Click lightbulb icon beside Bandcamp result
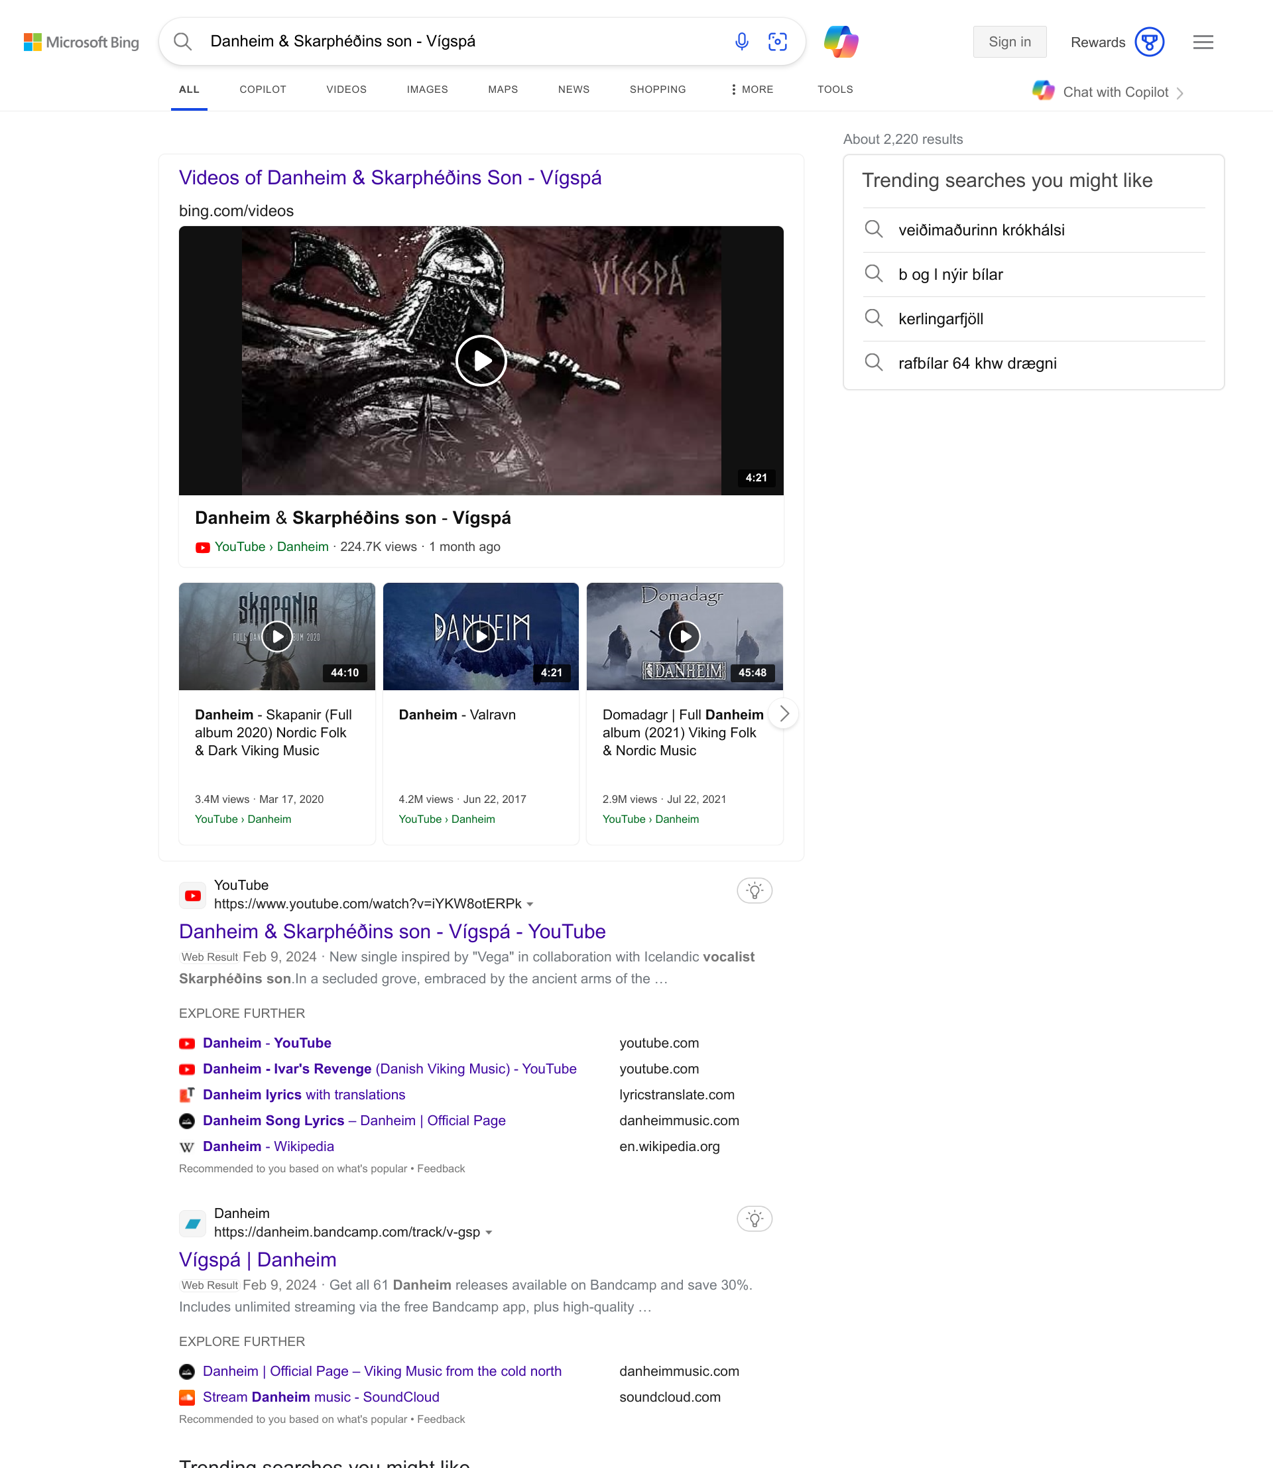Image resolution: width=1273 pixels, height=1468 pixels. pyautogui.click(x=755, y=1219)
